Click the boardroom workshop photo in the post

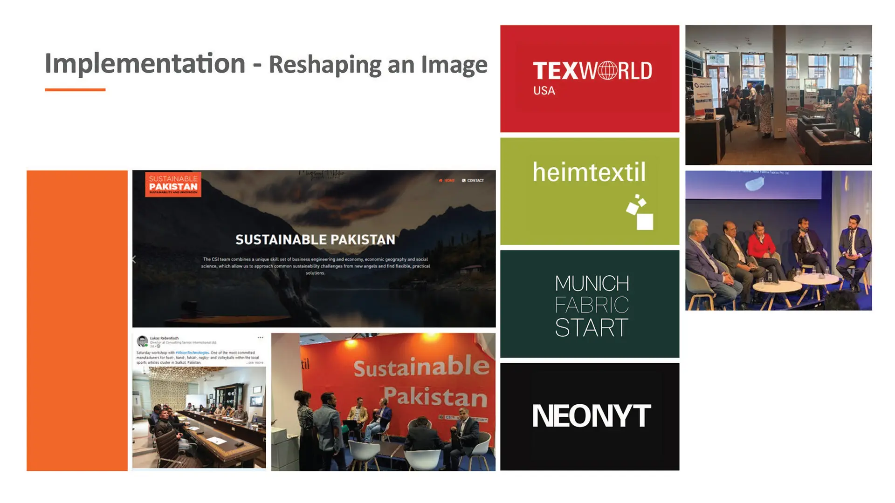pyautogui.click(x=199, y=417)
